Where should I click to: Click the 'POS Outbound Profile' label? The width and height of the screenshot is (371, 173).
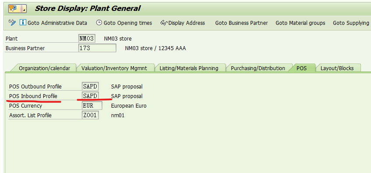pos(35,87)
